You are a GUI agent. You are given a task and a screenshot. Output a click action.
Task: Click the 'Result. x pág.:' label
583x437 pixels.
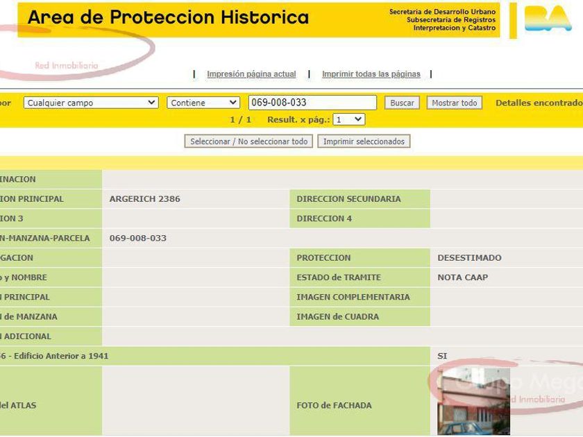[x=298, y=119]
